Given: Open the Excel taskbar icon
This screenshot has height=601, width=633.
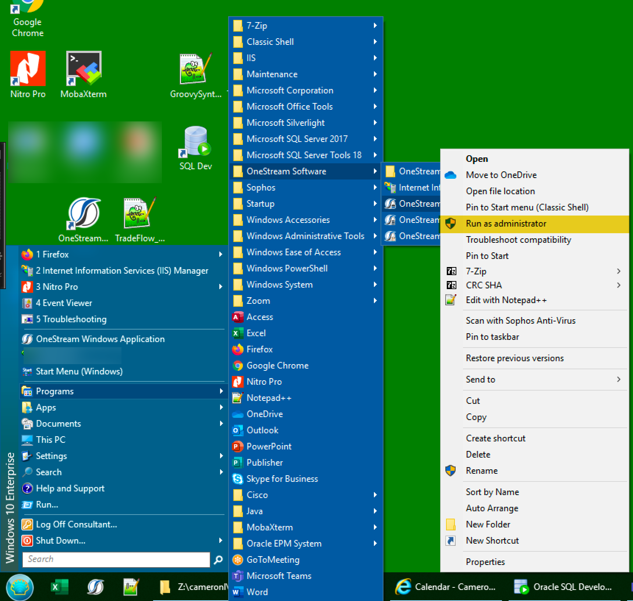Looking at the screenshot, I should [x=59, y=587].
